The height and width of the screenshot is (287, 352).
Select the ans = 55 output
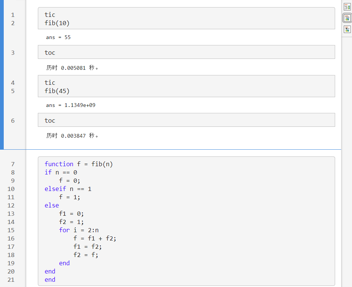(58, 37)
